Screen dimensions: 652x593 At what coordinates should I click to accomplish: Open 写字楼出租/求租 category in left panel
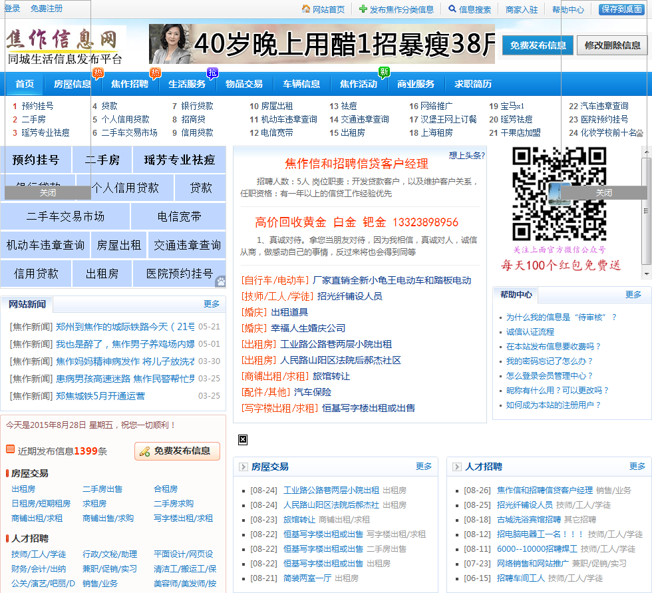[x=184, y=518]
